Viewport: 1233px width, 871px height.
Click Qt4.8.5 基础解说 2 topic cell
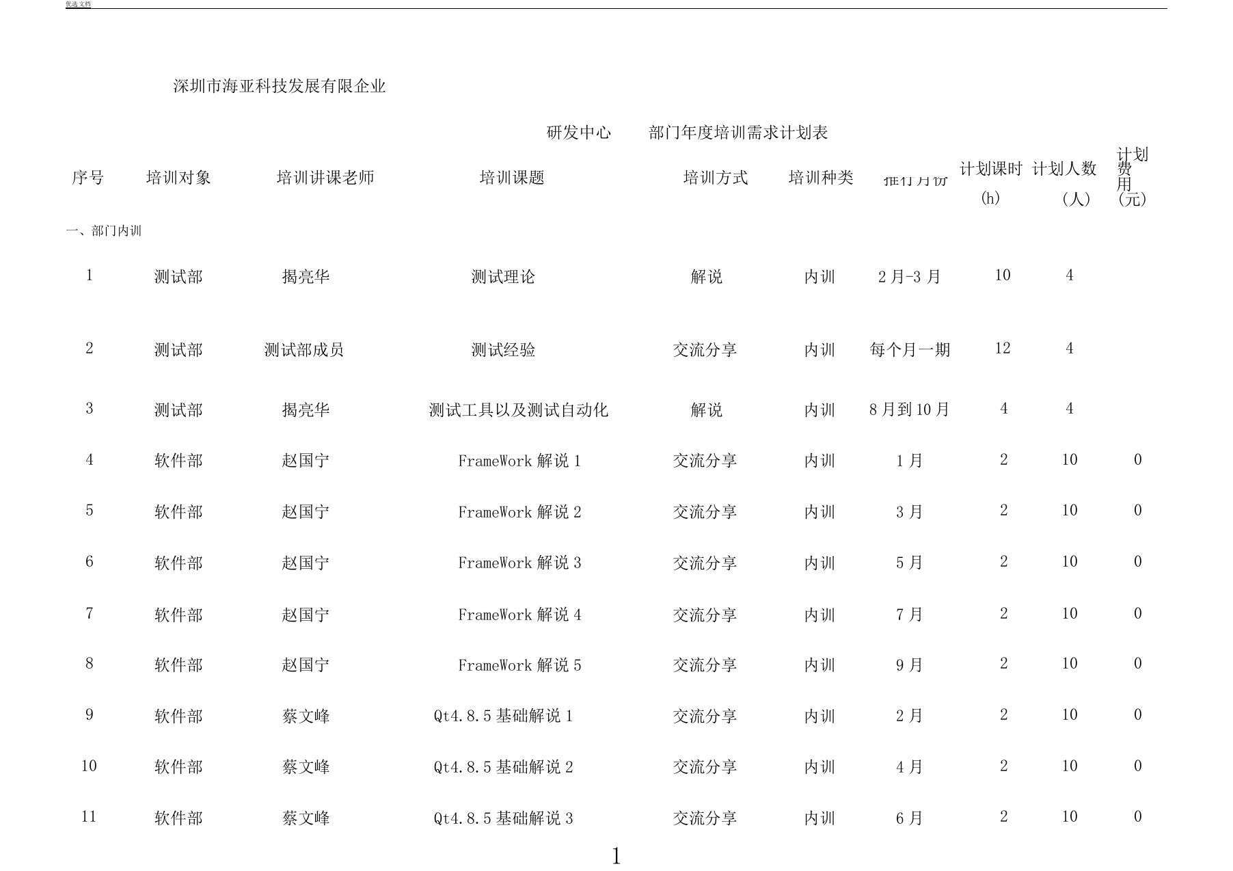[503, 767]
